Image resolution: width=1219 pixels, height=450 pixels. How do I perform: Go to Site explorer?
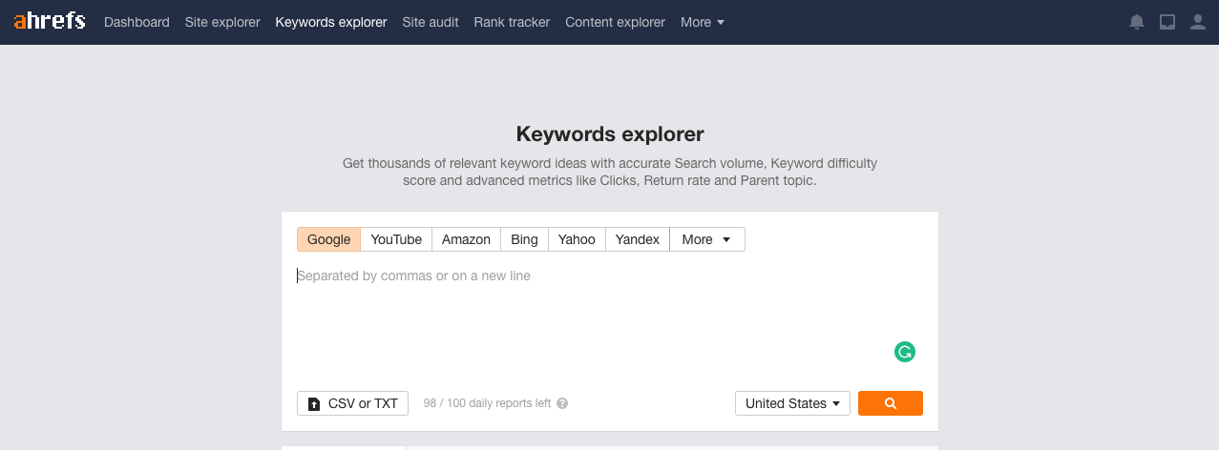[222, 22]
